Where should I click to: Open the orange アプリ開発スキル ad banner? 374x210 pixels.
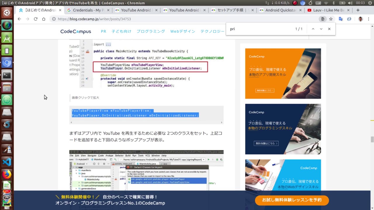click(283, 73)
